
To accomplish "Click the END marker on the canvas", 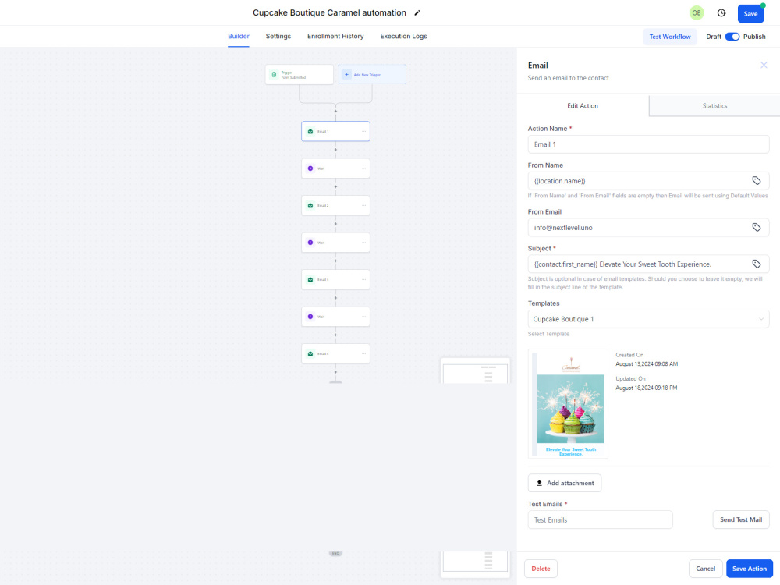I will point(335,553).
